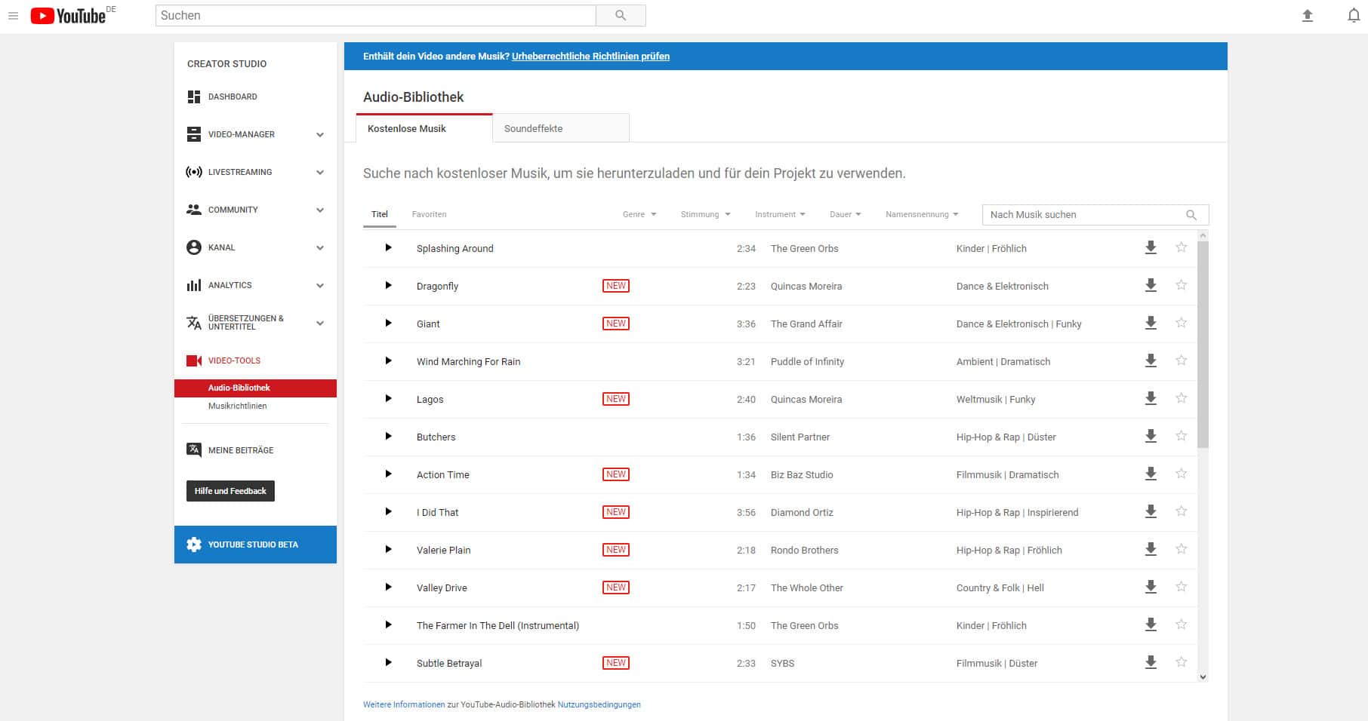Play Wind Marching For Rain
Screen dimensions: 1368x721
388,360
